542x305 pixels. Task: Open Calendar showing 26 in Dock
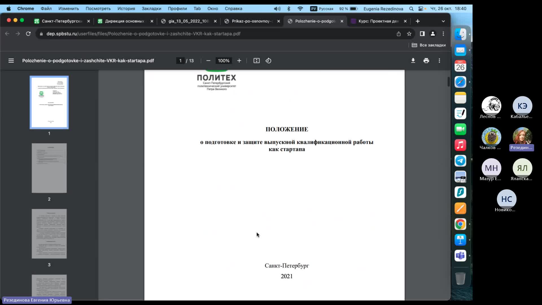460,66
